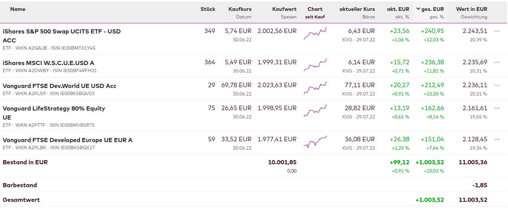View Vanguard FTSE Dev.World mini chart
The image size is (508, 212).
coord(315,88)
